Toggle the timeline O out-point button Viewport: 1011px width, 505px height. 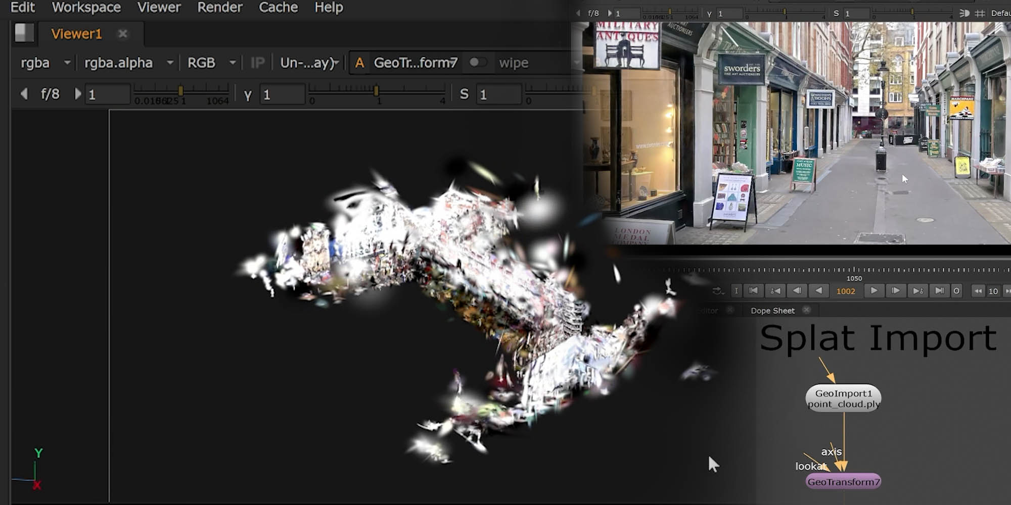pos(956,291)
